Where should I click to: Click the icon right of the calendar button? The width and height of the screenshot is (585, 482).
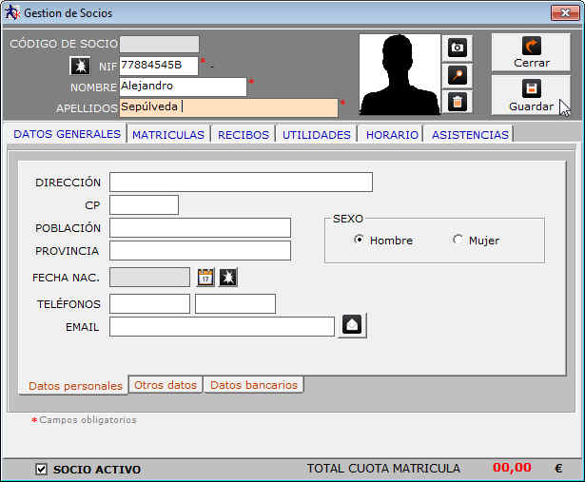tap(228, 277)
